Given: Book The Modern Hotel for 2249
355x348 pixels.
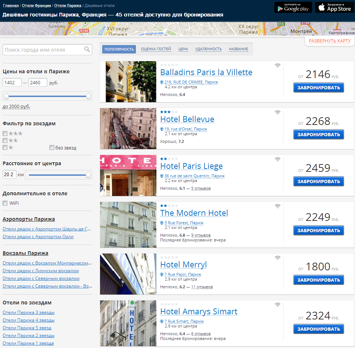Looking at the screenshot, I should tap(319, 230).
